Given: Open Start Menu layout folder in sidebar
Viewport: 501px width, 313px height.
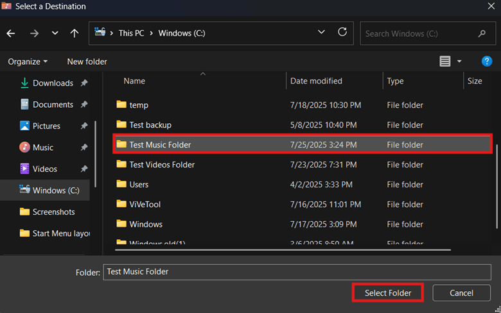Looking at the screenshot, I should [x=55, y=233].
